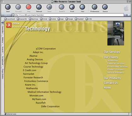Click E Credit.com entry
Image resolution: width=132 pixels, height=116 pixels.
click(30, 70)
